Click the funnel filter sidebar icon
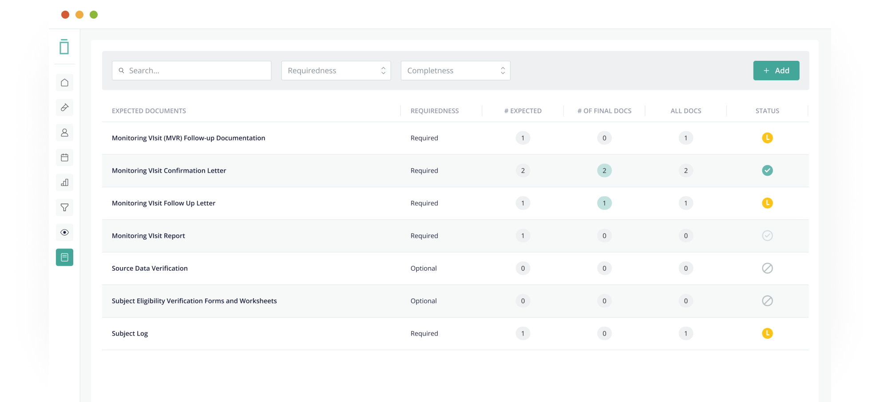This screenshot has height=402, width=879. 64,207
